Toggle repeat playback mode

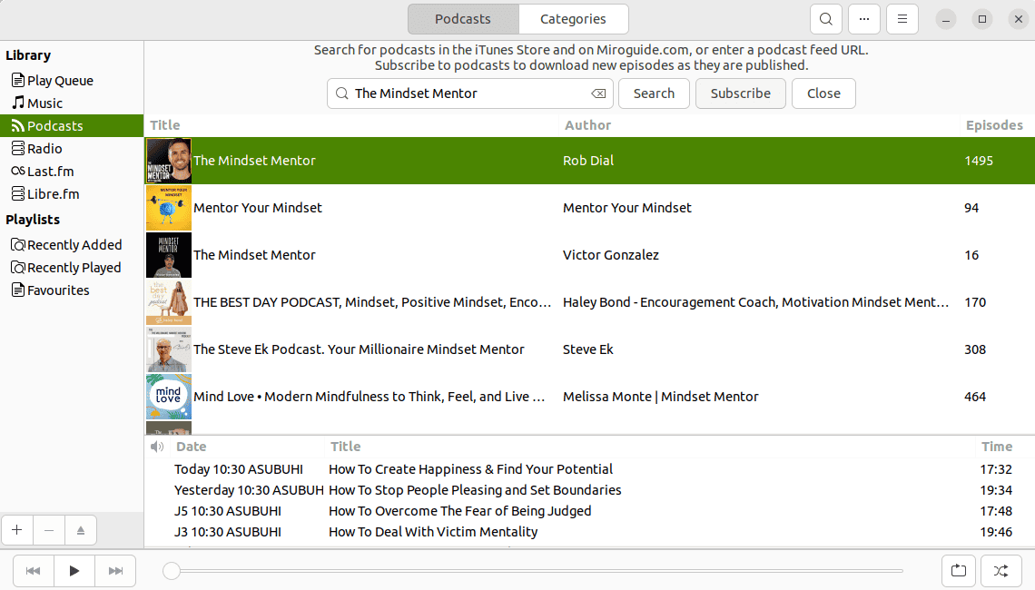point(959,571)
